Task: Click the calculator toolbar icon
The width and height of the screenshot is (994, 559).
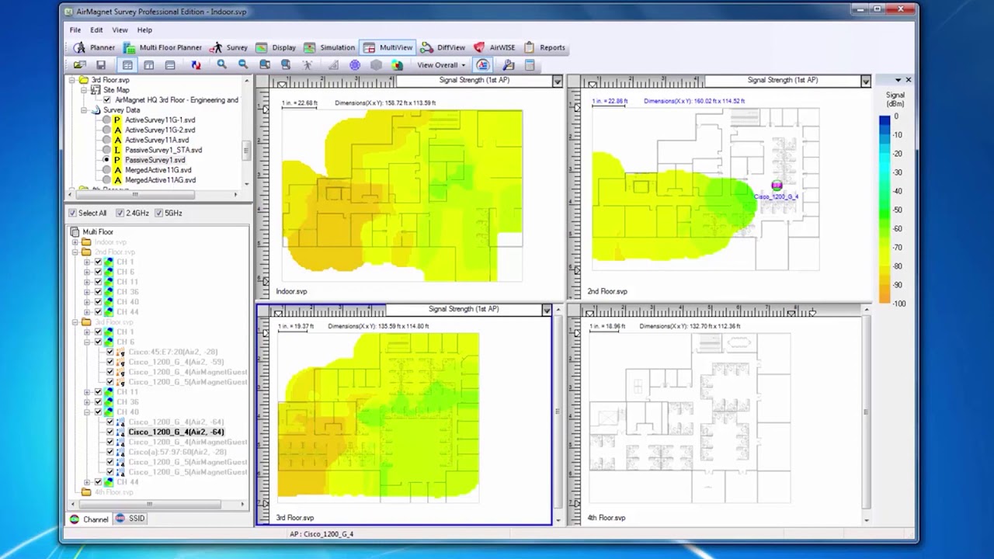Action: 530,65
